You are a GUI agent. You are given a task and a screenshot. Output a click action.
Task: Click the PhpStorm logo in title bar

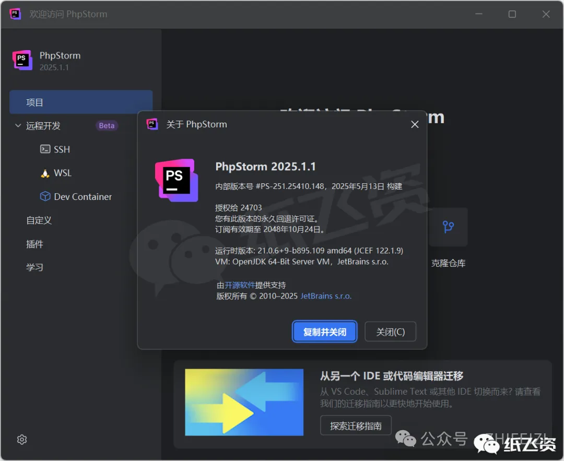[15, 14]
